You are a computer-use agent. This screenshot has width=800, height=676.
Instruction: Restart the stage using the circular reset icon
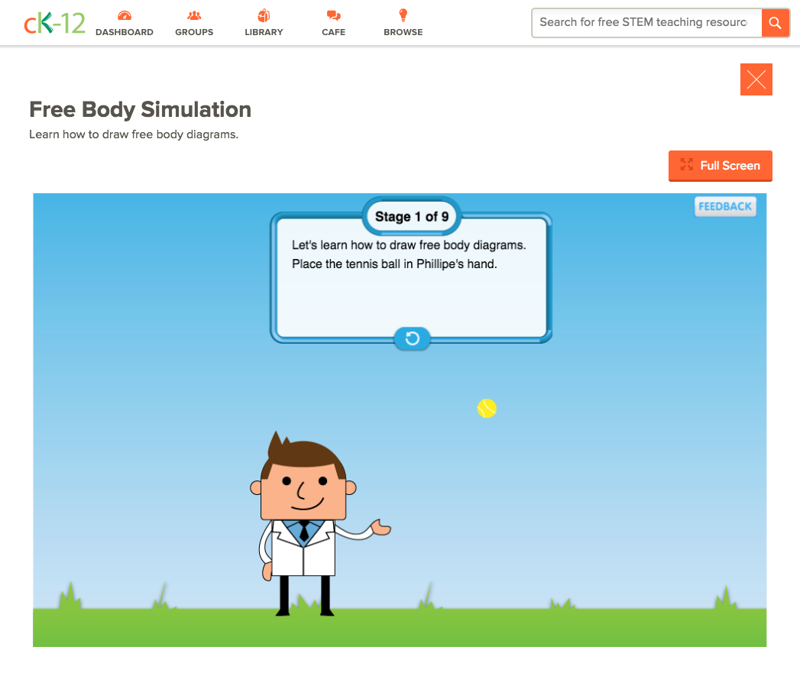click(x=412, y=338)
